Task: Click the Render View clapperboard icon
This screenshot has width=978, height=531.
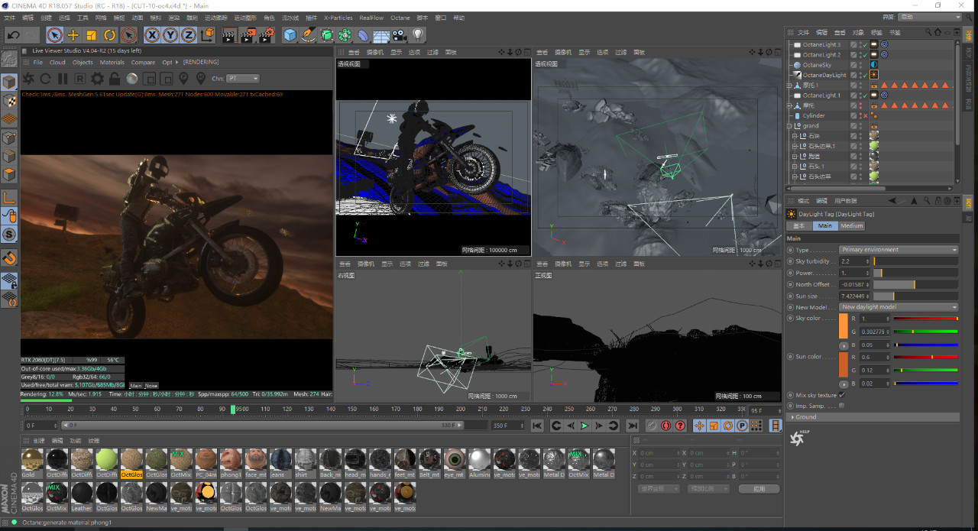Action: coord(229,34)
